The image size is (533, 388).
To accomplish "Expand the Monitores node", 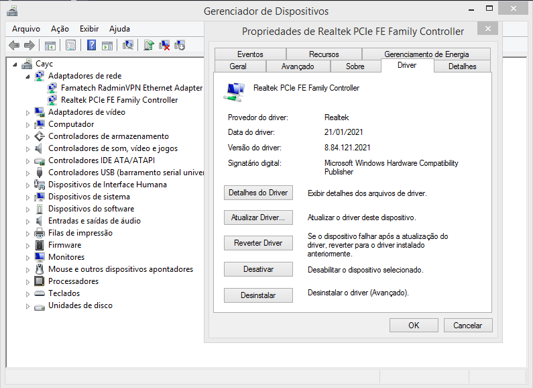I will (27, 258).
